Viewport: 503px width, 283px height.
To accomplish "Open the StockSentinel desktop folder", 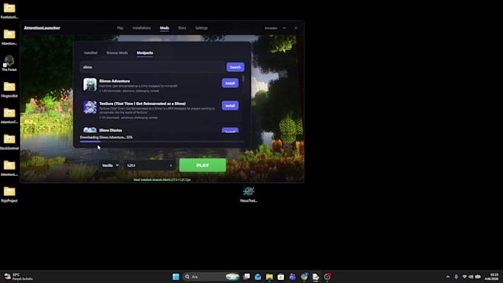I will 10,142.
